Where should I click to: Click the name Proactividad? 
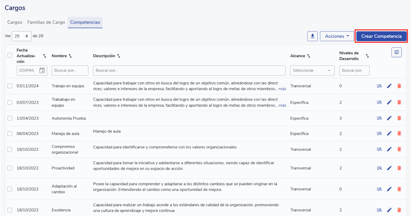[63, 168]
